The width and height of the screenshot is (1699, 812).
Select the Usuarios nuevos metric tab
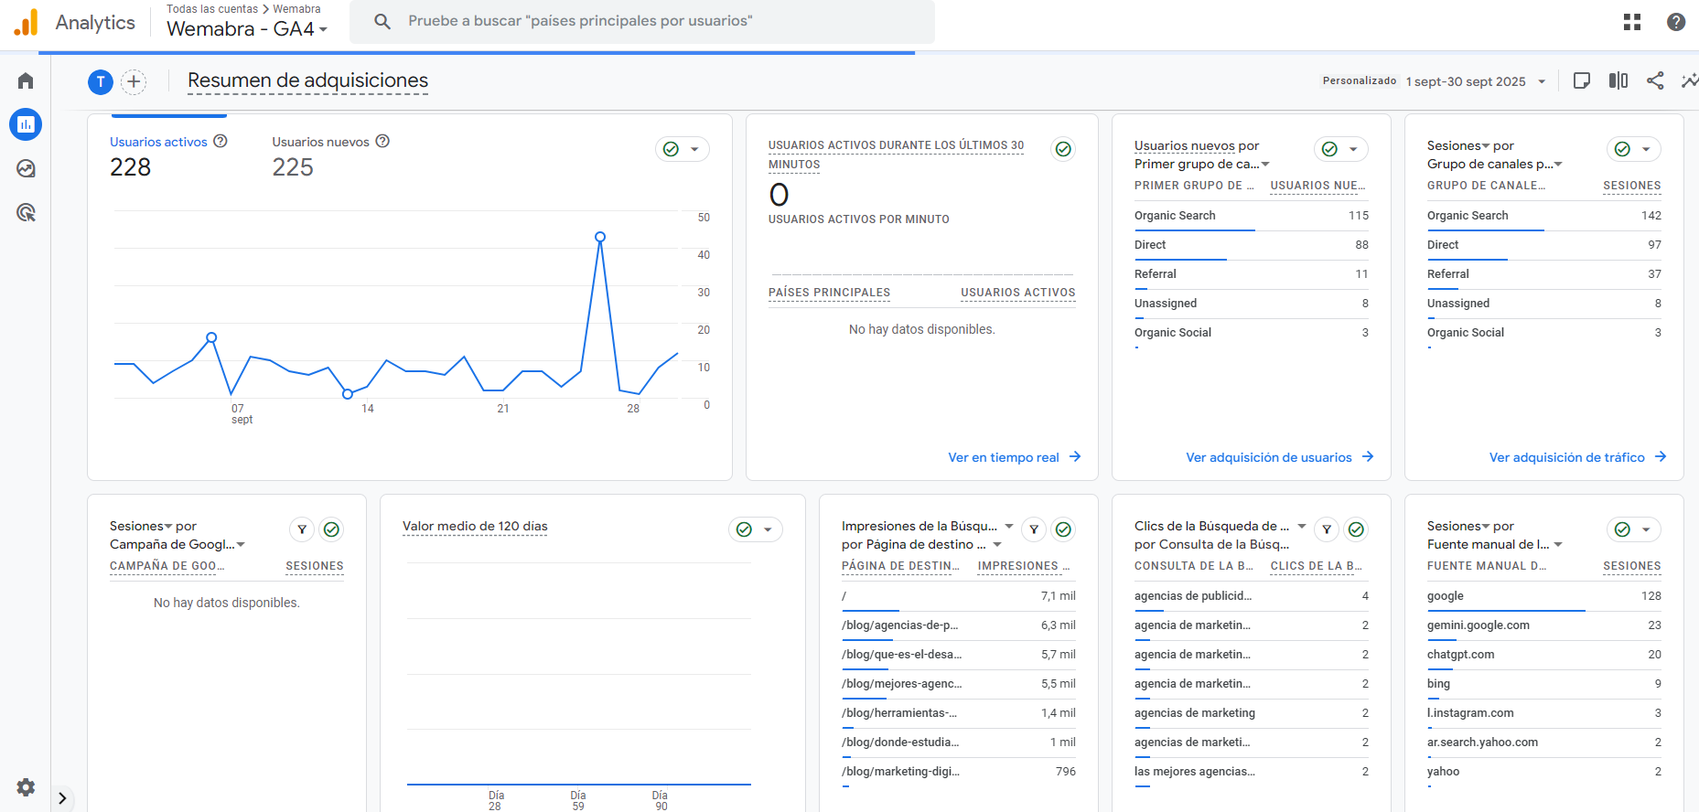(x=320, y=142)
